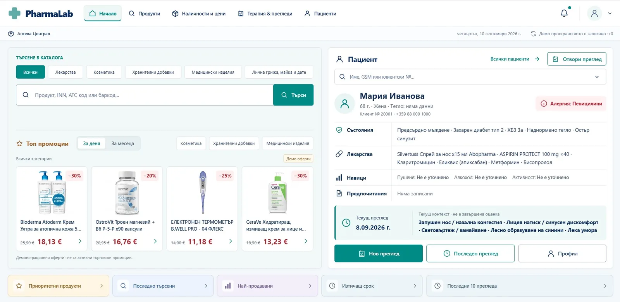Click the Алергия: Пеницилини alert badge
This screenshot has width=620, height=302.
click(571, 104)
